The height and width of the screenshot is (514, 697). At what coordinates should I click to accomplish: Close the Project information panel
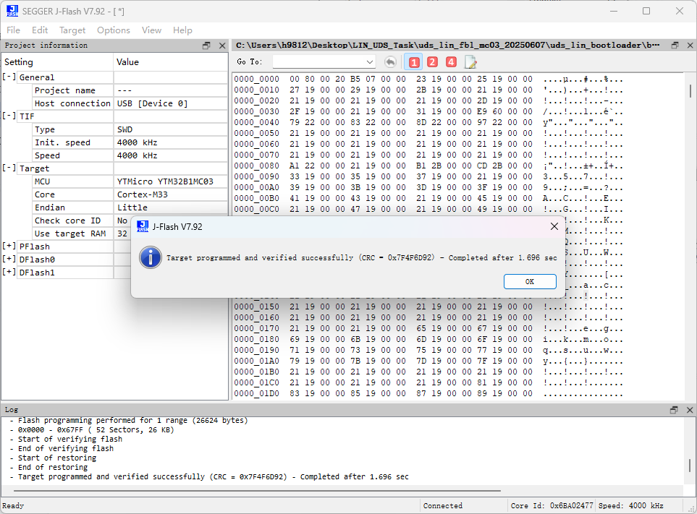click(x=222, y=46)
